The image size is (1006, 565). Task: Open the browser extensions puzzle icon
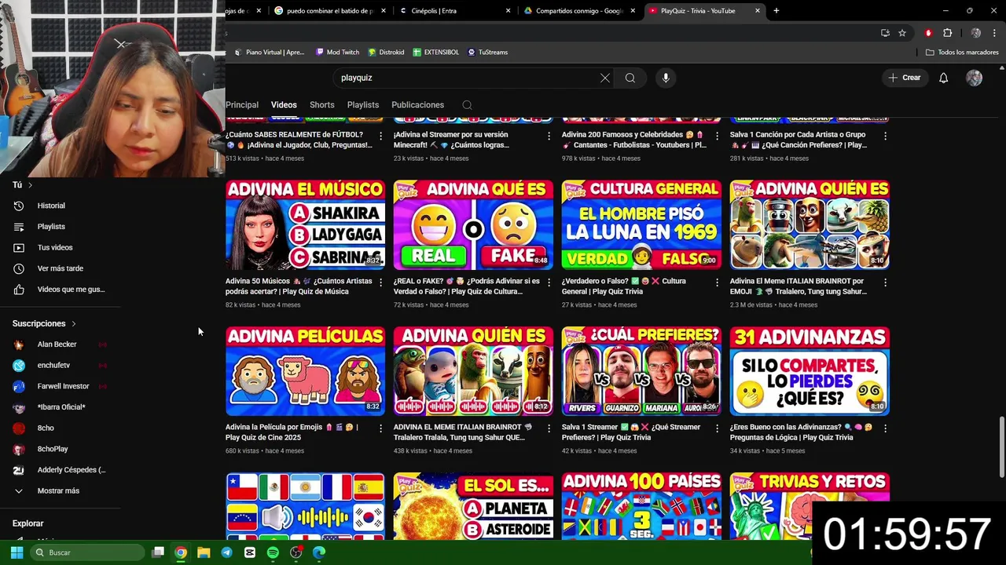[x=947, y=33]
